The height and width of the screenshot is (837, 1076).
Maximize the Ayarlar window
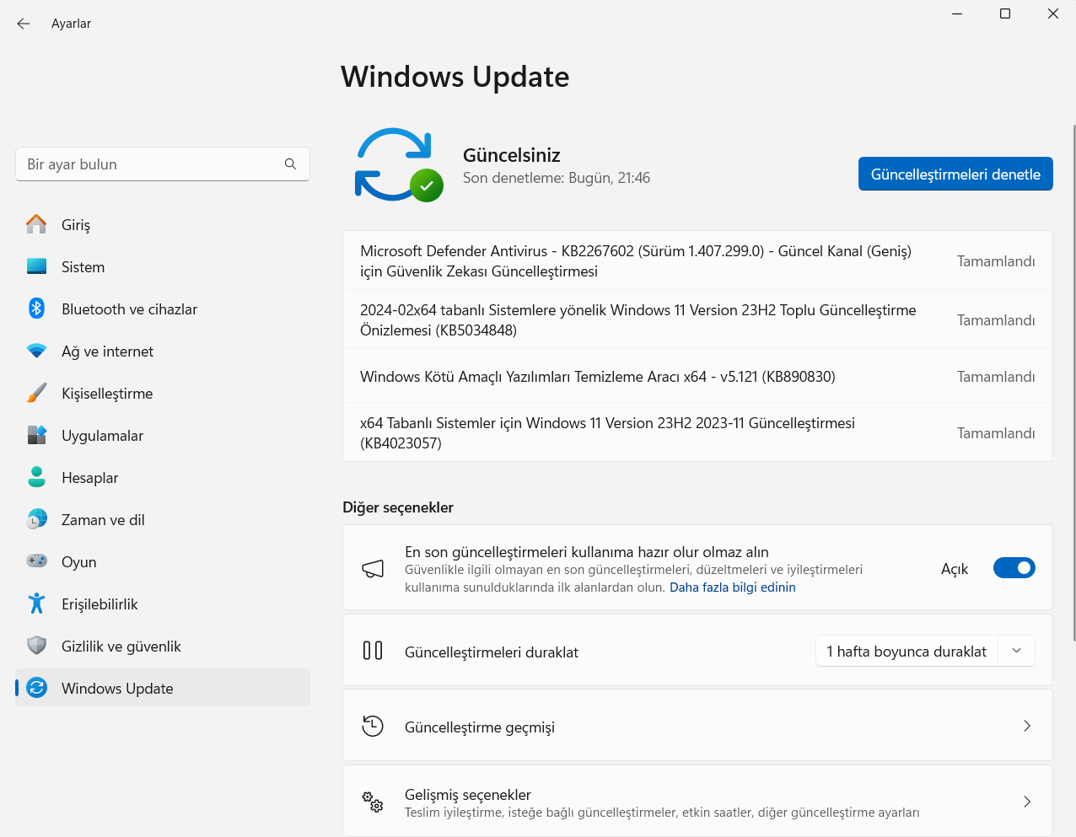tap(1005, 13)
